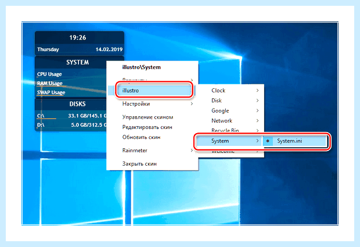Viewport: 360px width, 247px height.
Task: Click the DISKS widget title
Action: (78, 104)
